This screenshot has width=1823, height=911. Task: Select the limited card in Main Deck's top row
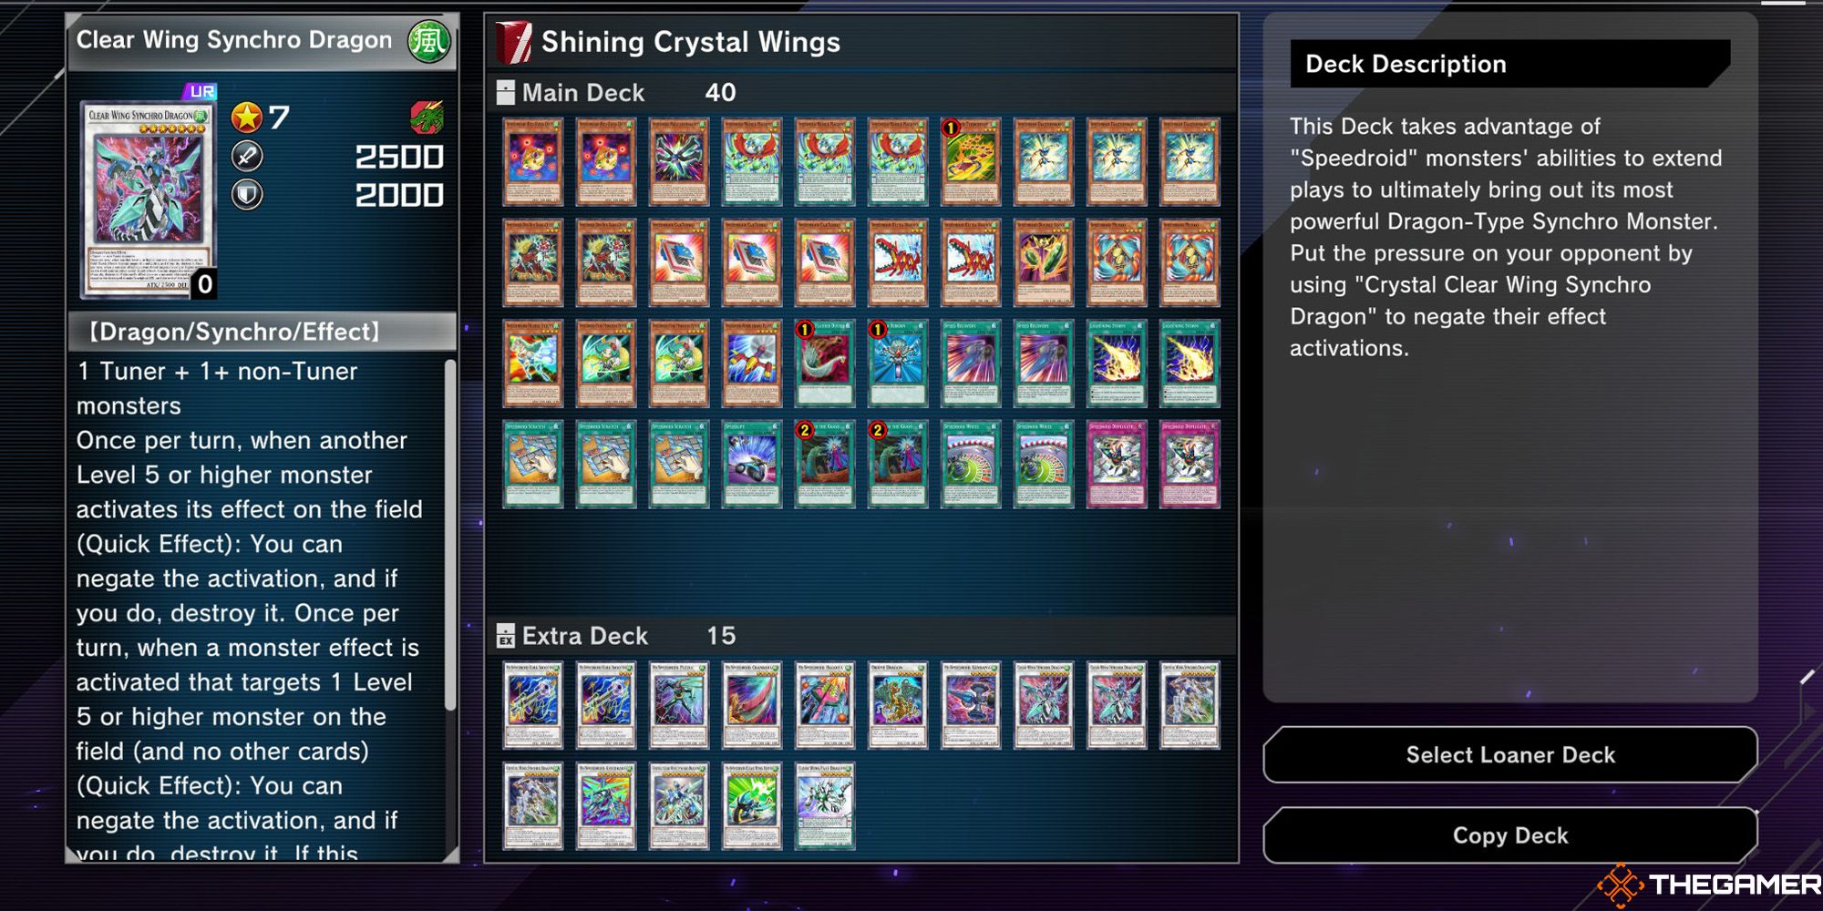click(x=970, y=161)
